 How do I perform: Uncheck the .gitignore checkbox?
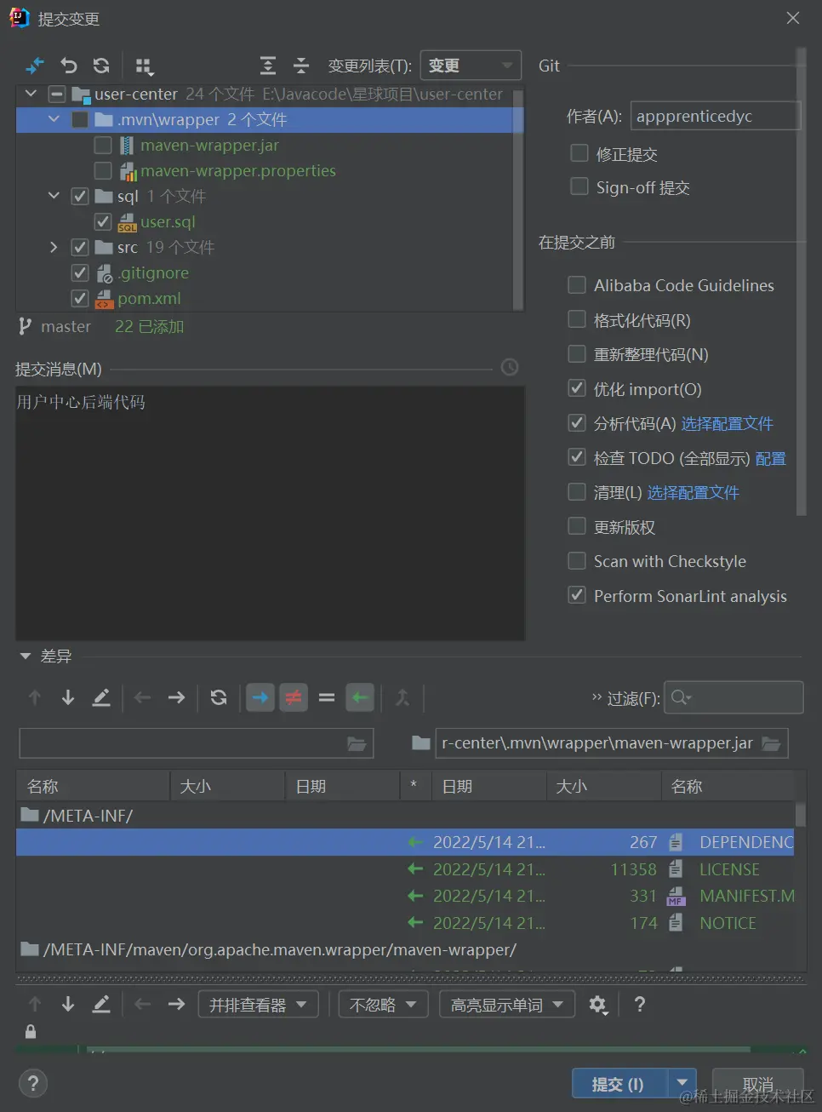tap(80, 272)
